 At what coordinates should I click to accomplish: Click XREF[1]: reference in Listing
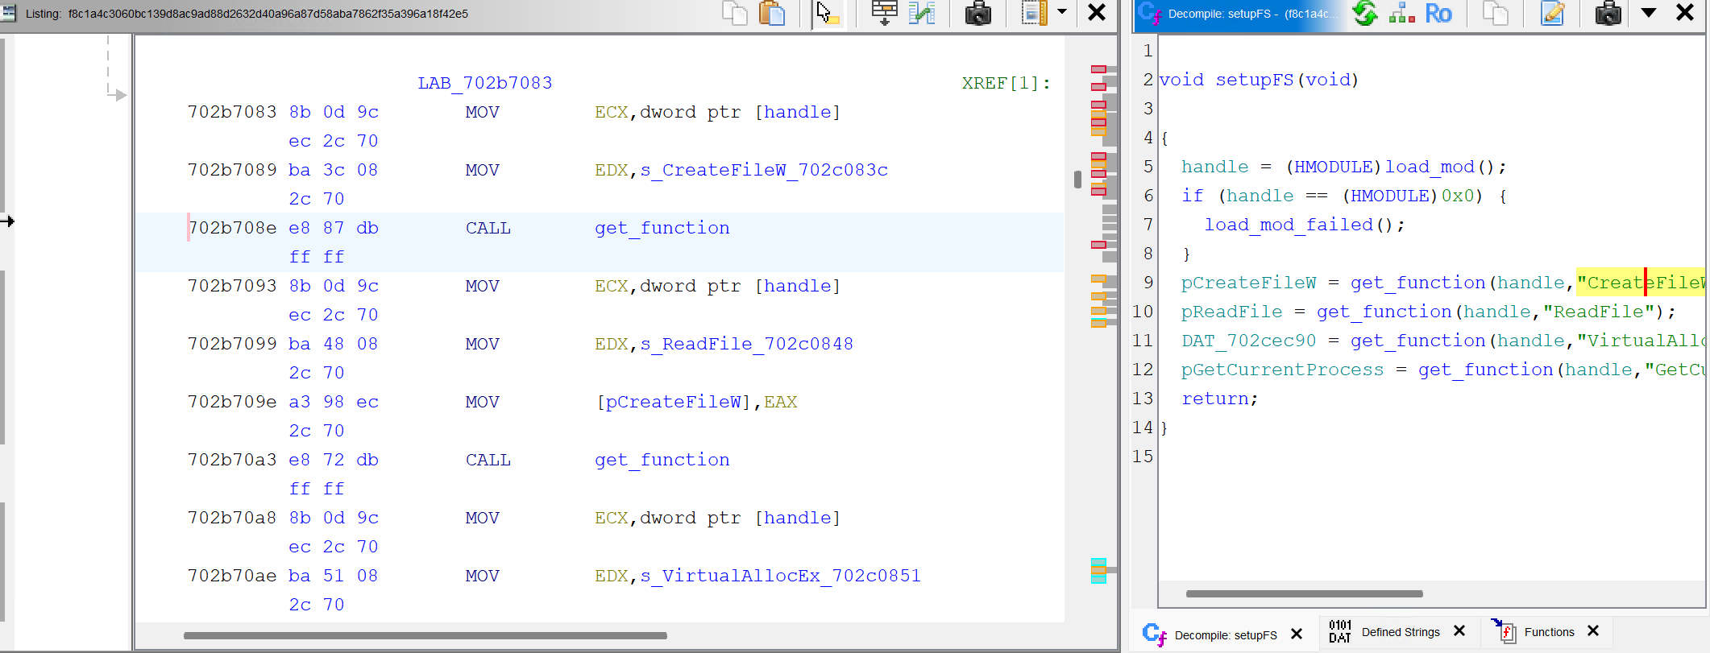click(x=1006, y=83)
